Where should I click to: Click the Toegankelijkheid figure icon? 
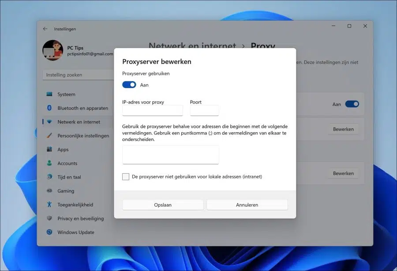[x=49, y=204]
